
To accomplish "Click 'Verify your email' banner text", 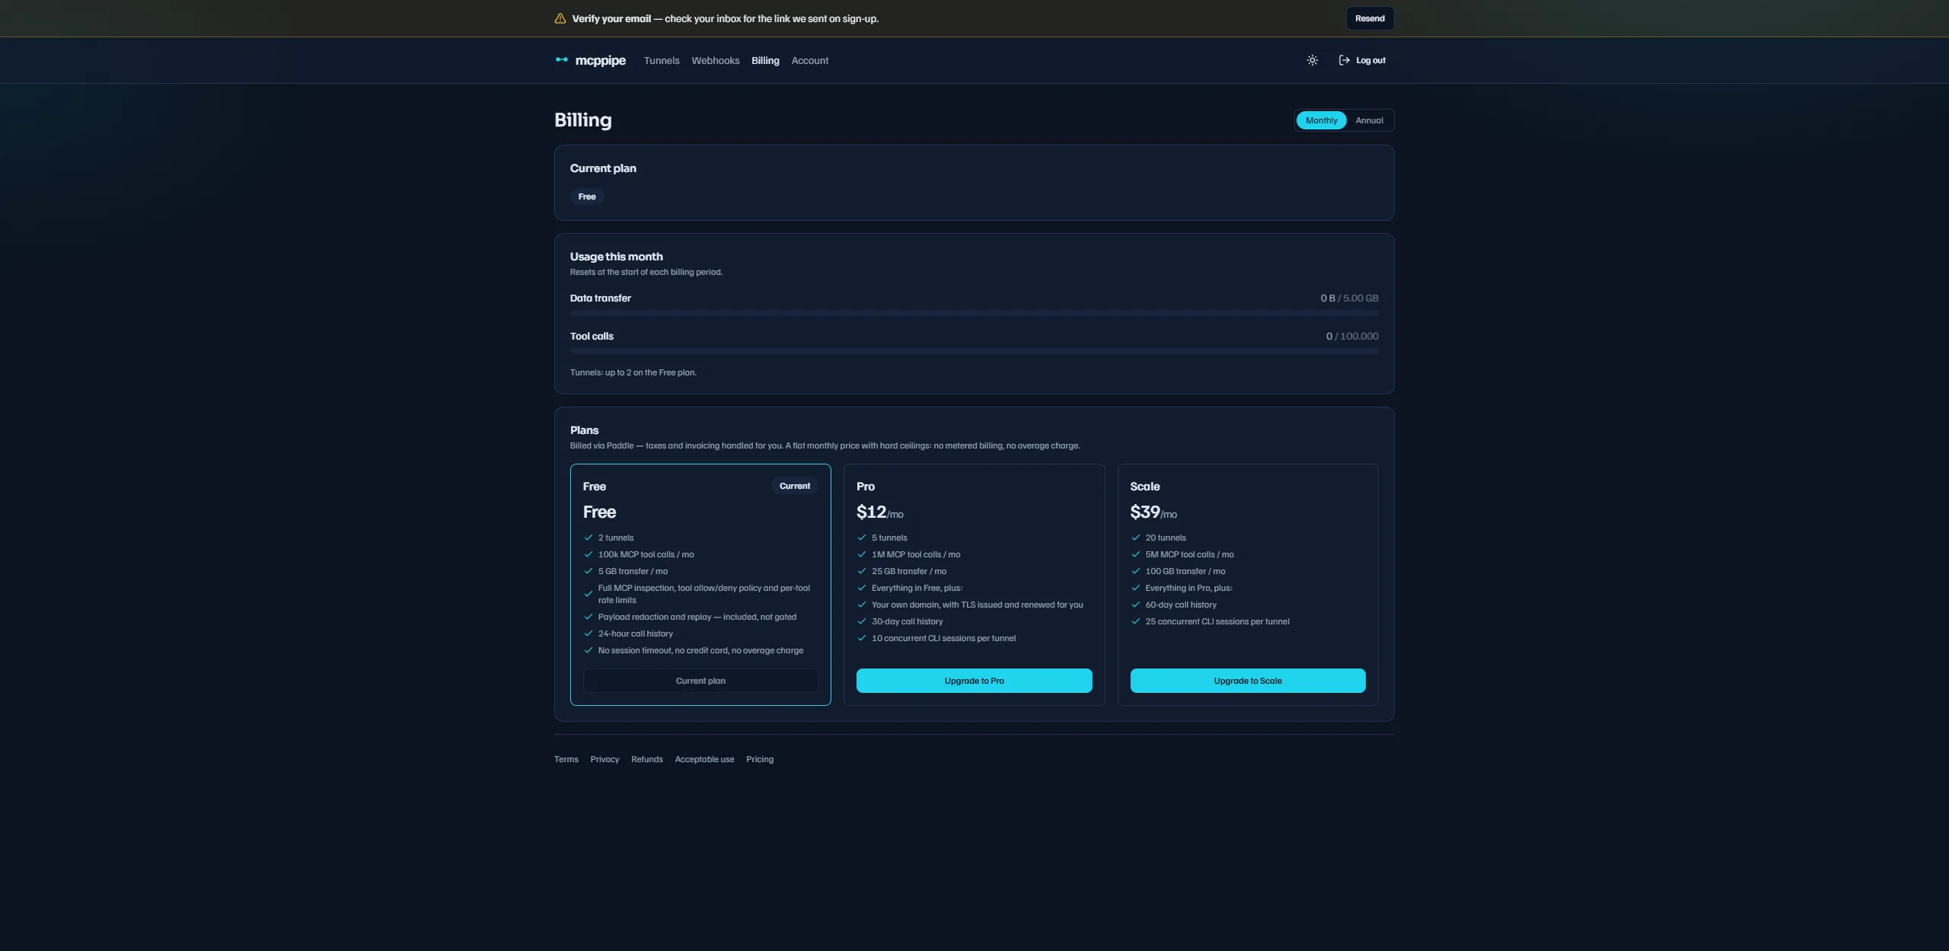I will pos(611,18).
